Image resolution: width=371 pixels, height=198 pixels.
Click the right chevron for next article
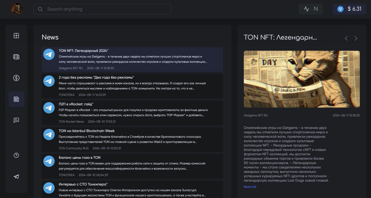click(x=356, y=38)
